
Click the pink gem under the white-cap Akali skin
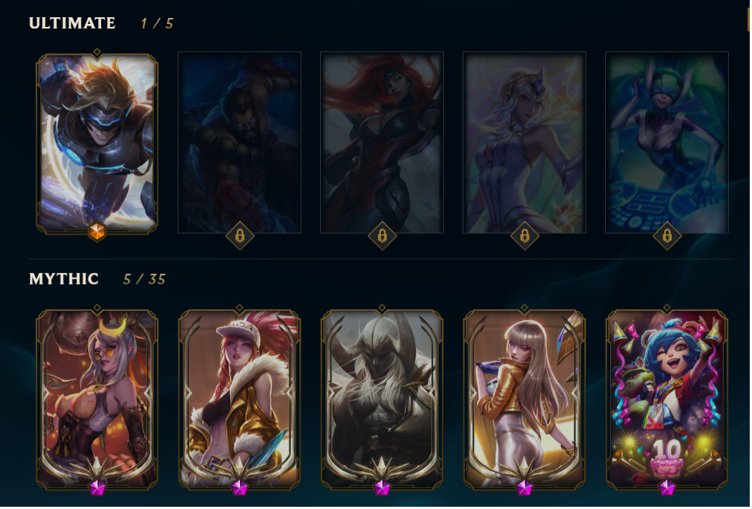tap(240, 488)
